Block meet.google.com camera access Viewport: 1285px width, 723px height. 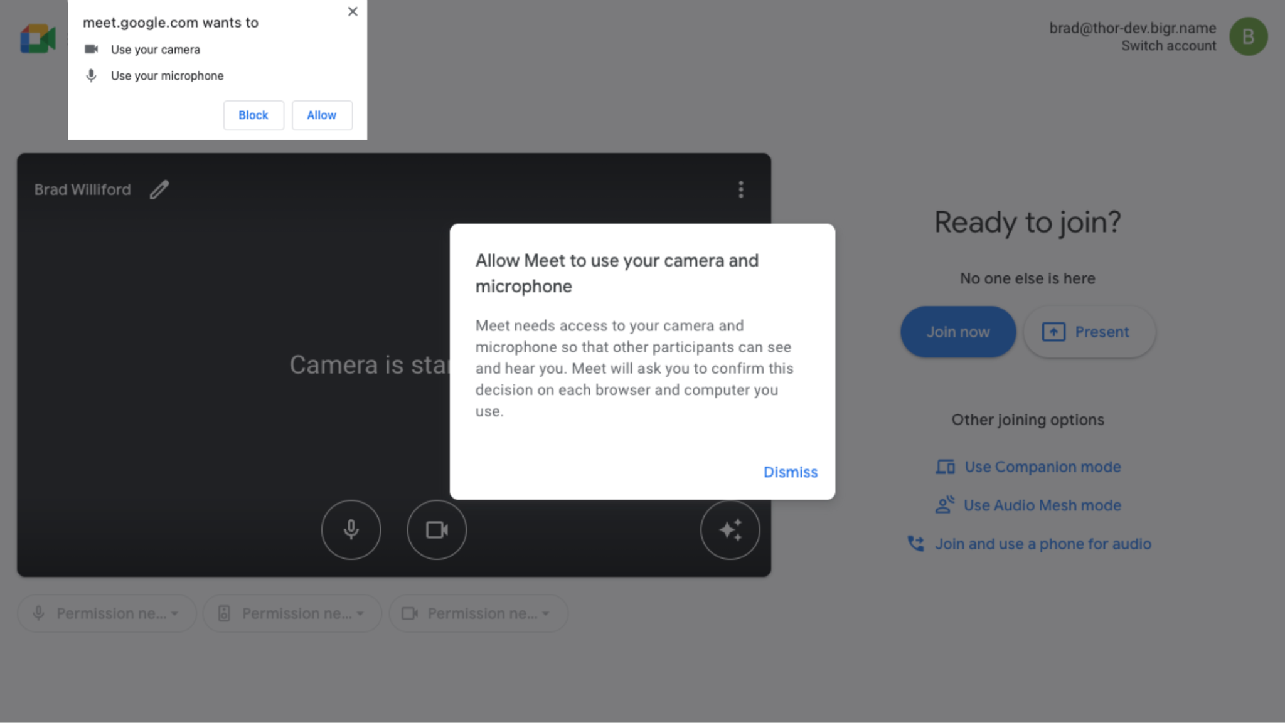tap(253, 115)
